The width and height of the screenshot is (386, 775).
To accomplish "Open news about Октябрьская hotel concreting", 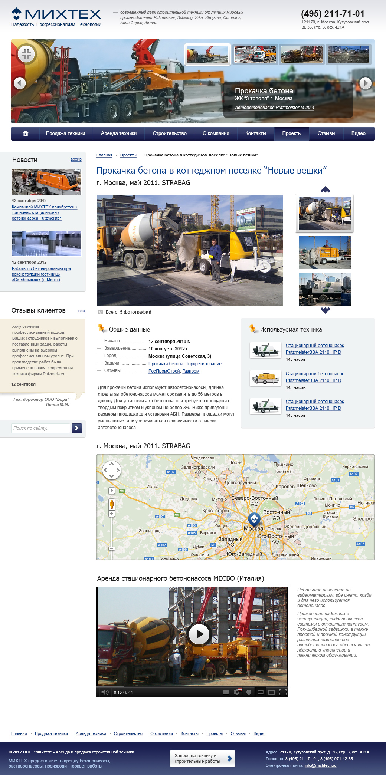I will click(41, 274).
